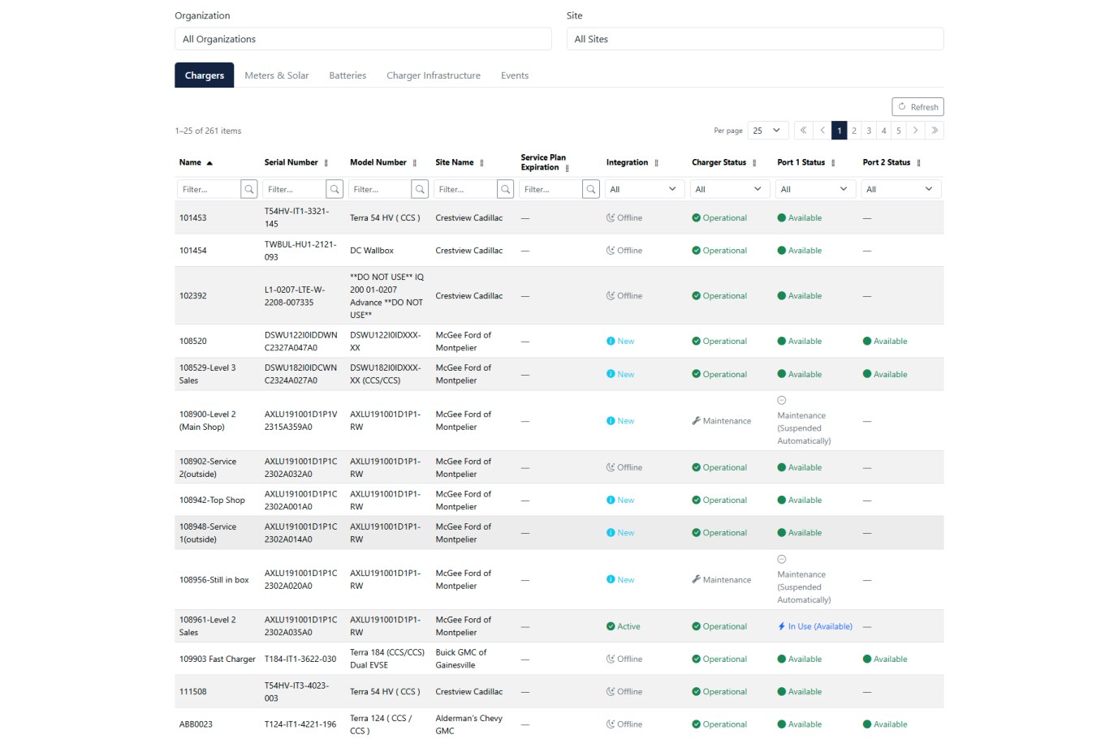Open Charger Status column menu icon
1118x739 pixels.
point(755,163)
